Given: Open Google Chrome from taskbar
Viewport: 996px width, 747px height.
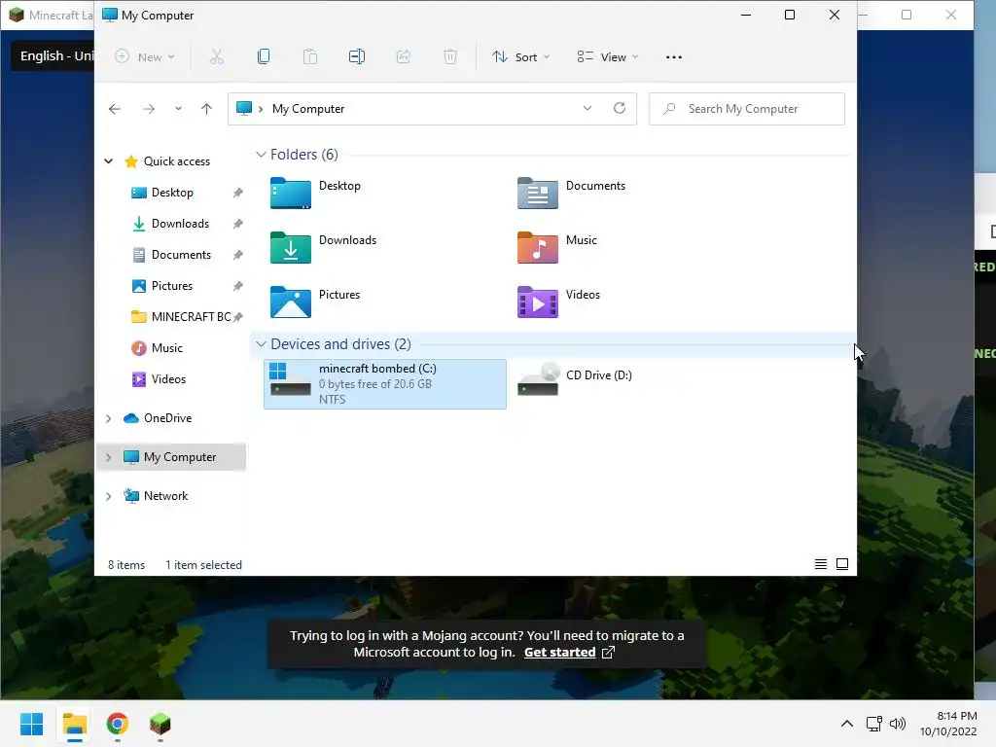Looking at the screenshot, I should pos(118,724).
